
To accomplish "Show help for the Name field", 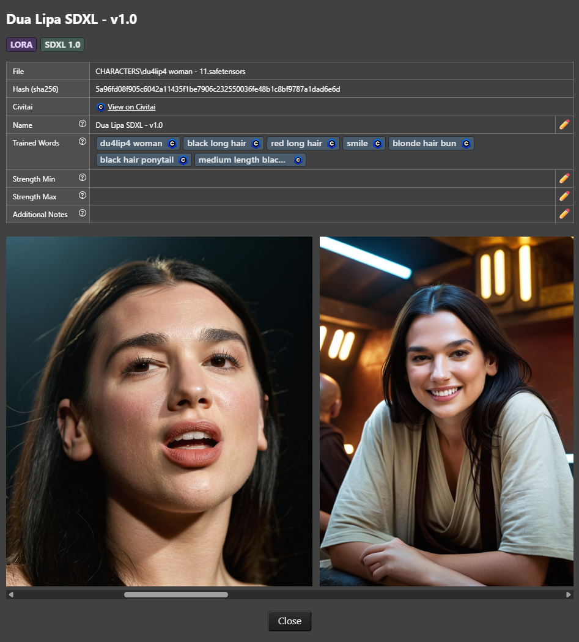I will point(83,124).
